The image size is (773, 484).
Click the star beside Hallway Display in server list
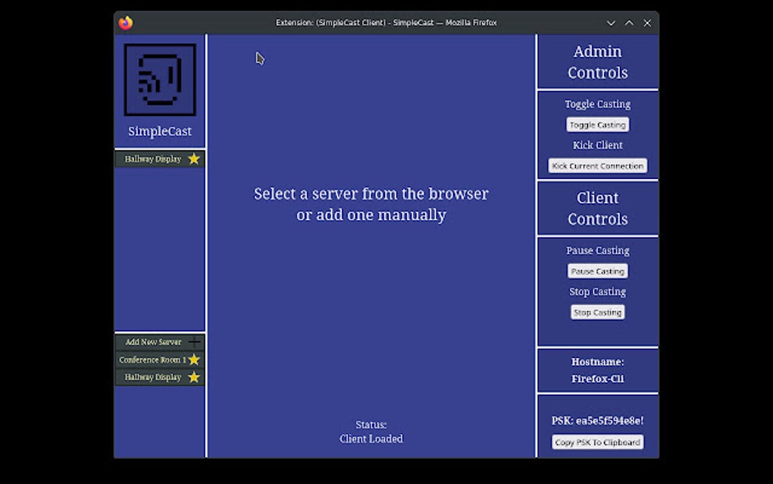click(194, 377)
